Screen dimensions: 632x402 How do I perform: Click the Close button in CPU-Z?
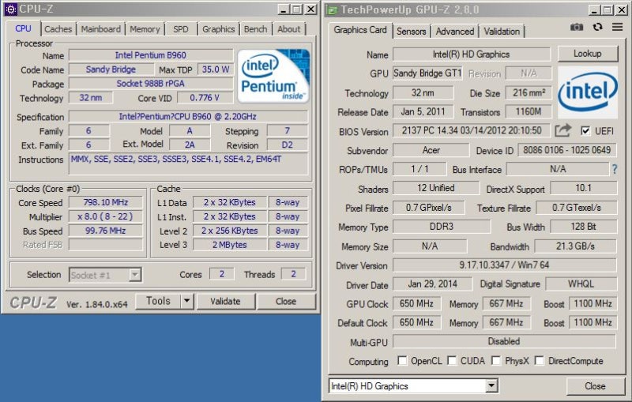click(x=286, y=301)
